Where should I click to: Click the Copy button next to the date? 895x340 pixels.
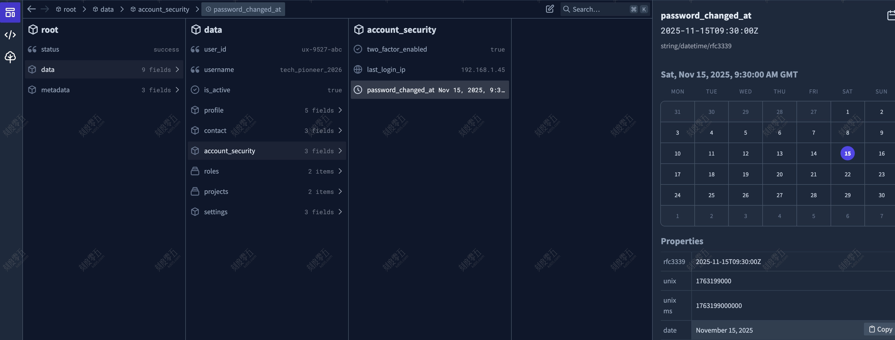[879, 329]
